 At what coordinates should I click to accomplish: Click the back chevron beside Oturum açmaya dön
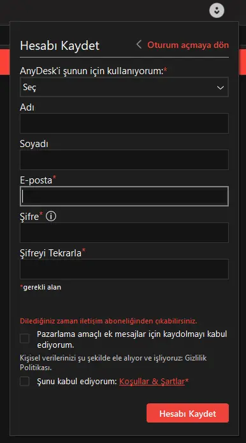[139, 45]
